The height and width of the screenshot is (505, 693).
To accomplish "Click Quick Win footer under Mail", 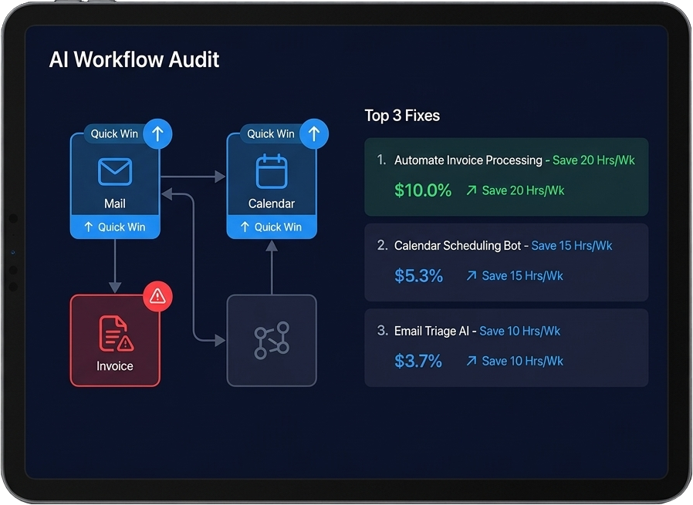I will (115, 227).
